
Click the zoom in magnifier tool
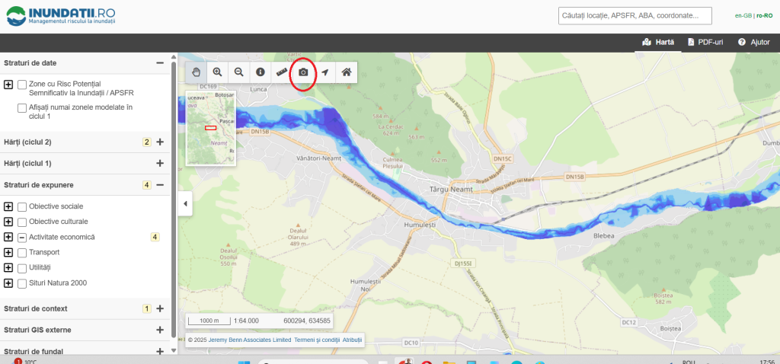(x=218, y=72)
